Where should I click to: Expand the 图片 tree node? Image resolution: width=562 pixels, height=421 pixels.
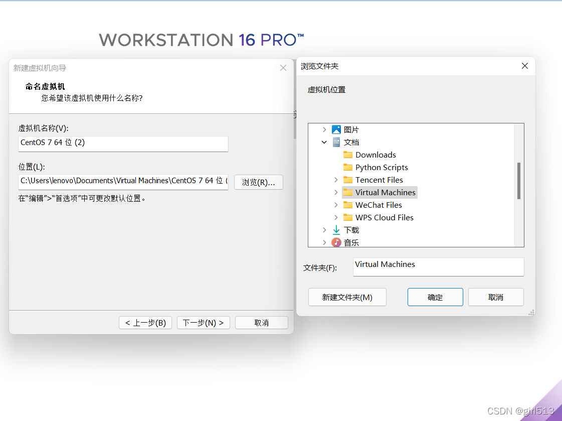pos(324,129)
